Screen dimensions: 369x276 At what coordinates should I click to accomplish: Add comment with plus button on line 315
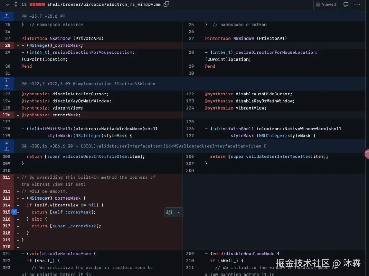[x=14, y=212]
